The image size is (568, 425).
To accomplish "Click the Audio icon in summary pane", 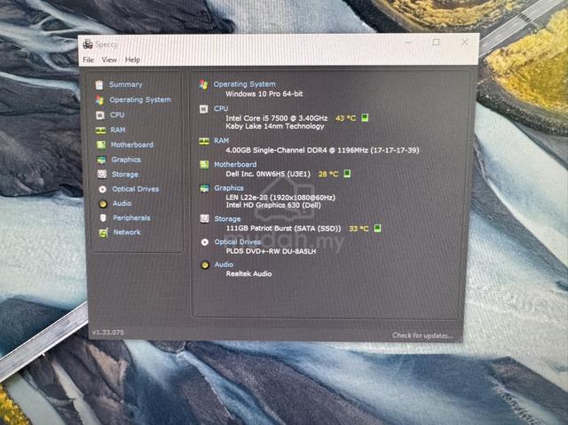I will pyautogui.click(x=205, y=265).
